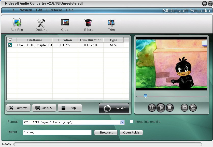This screenshot has height=147, width=213.
Task: Click the Clear All button
Action: point(44,108)
